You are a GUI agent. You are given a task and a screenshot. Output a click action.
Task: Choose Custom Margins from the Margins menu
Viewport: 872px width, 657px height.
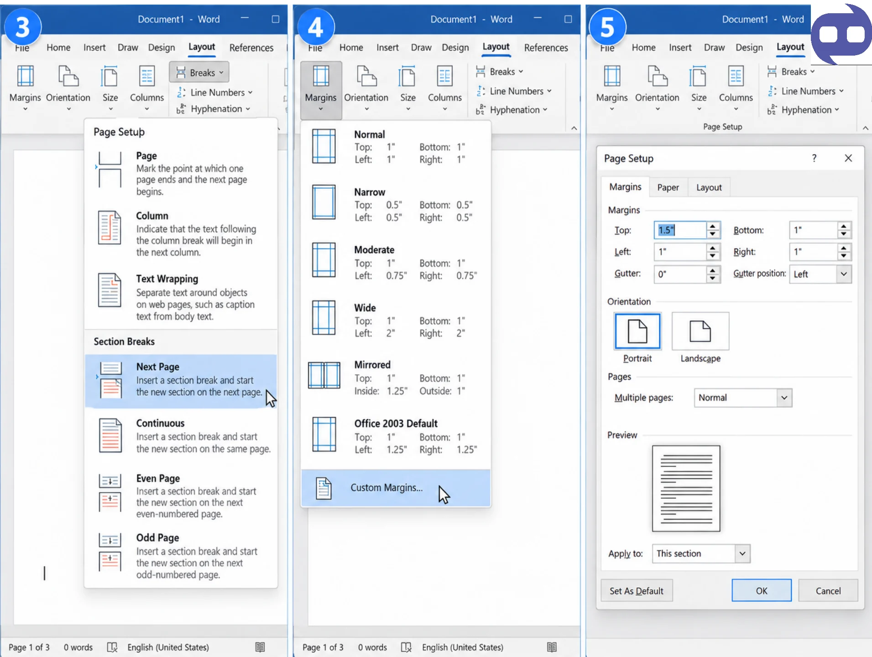396,488
